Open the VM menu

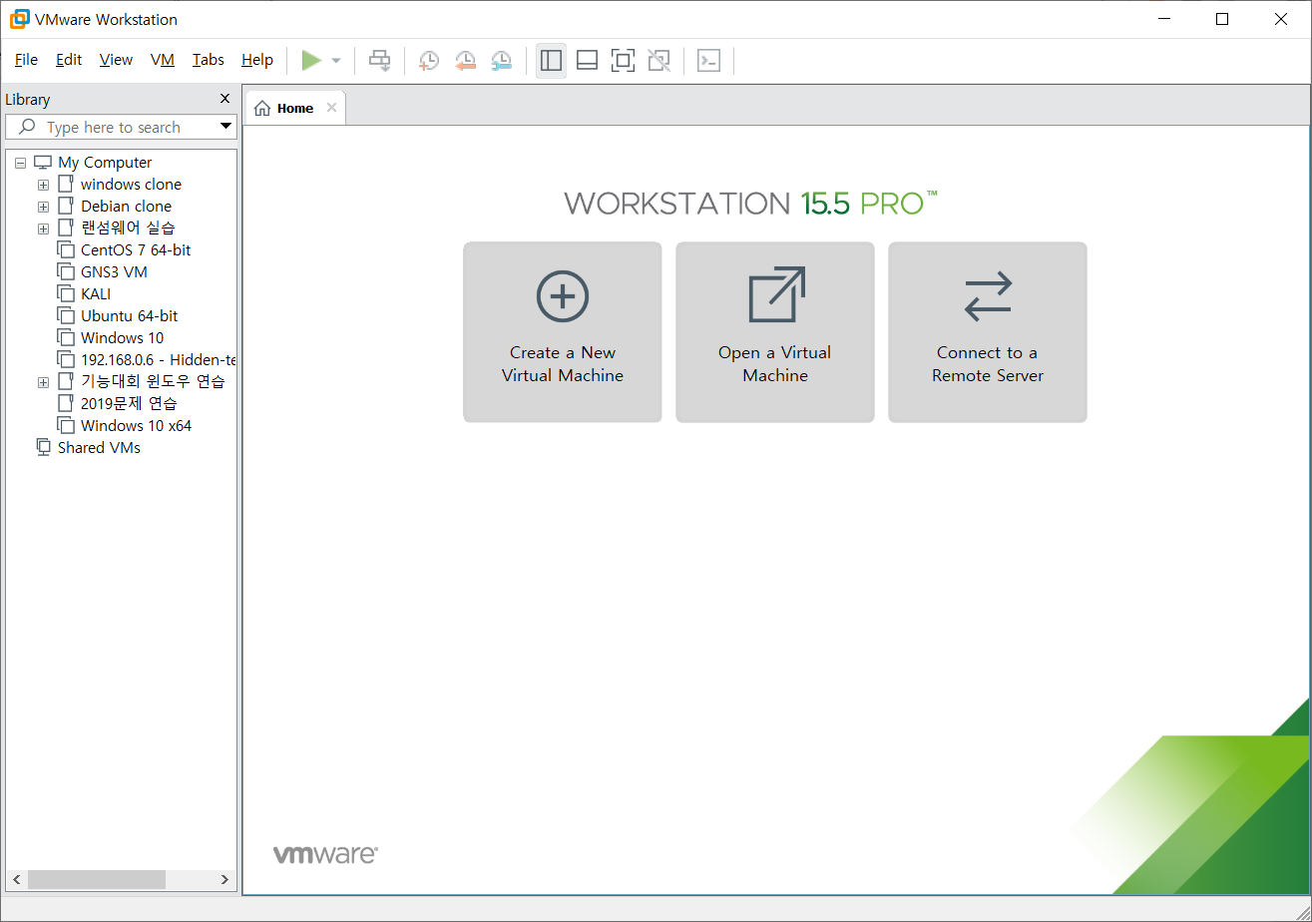(163, 60)
